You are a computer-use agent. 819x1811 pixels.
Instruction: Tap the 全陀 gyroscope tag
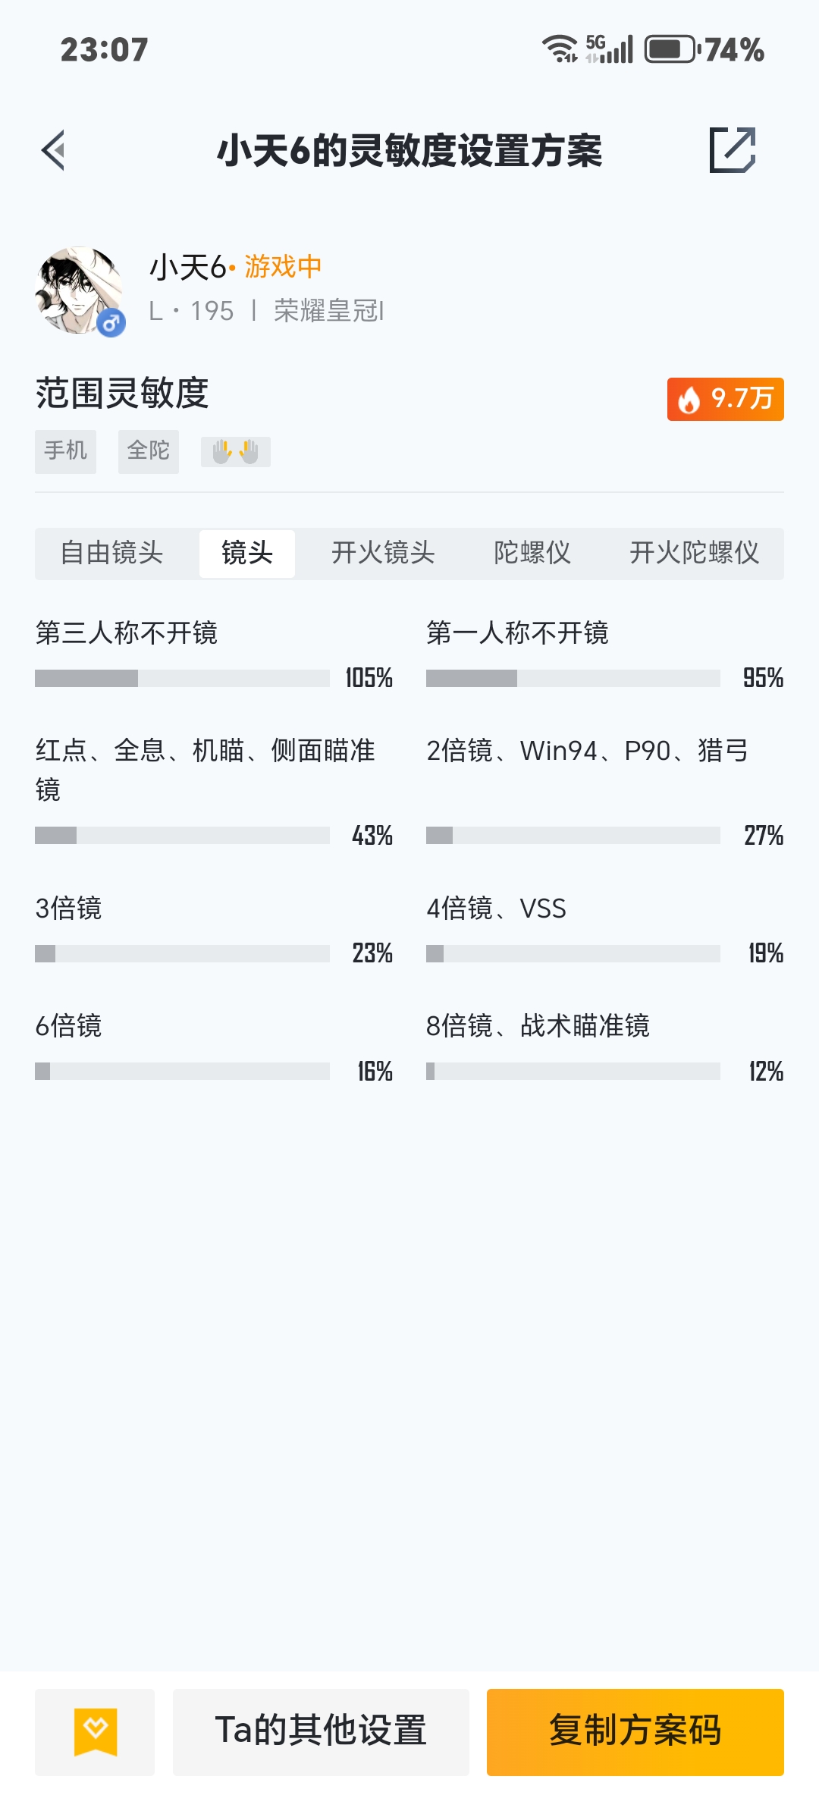(x=149, y=451)
